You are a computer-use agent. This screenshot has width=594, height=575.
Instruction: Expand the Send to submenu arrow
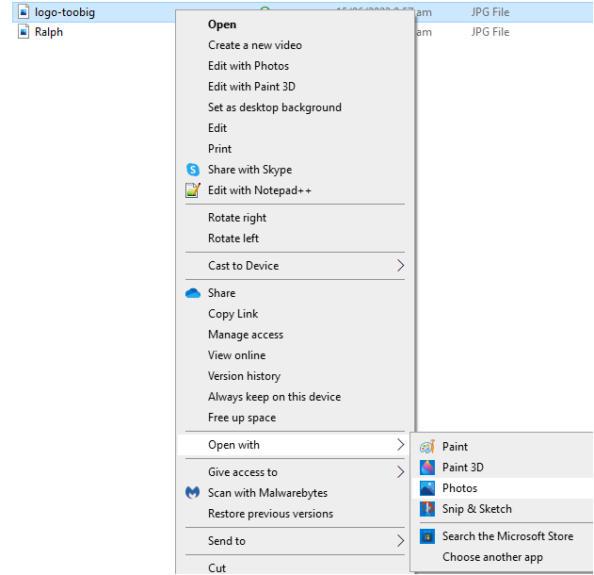400,540
